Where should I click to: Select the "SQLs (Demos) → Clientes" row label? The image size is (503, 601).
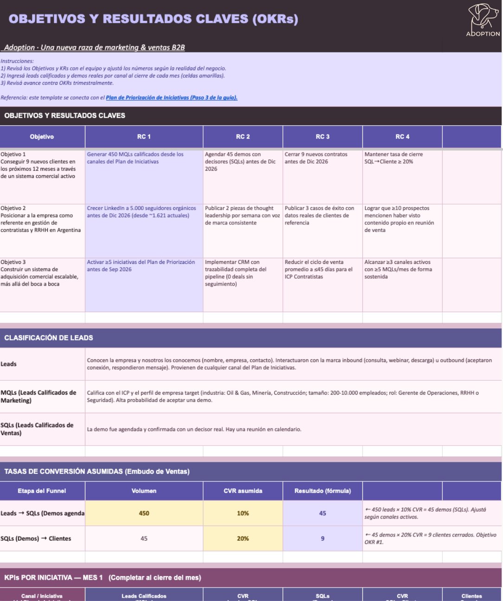(x=42, y=538)
